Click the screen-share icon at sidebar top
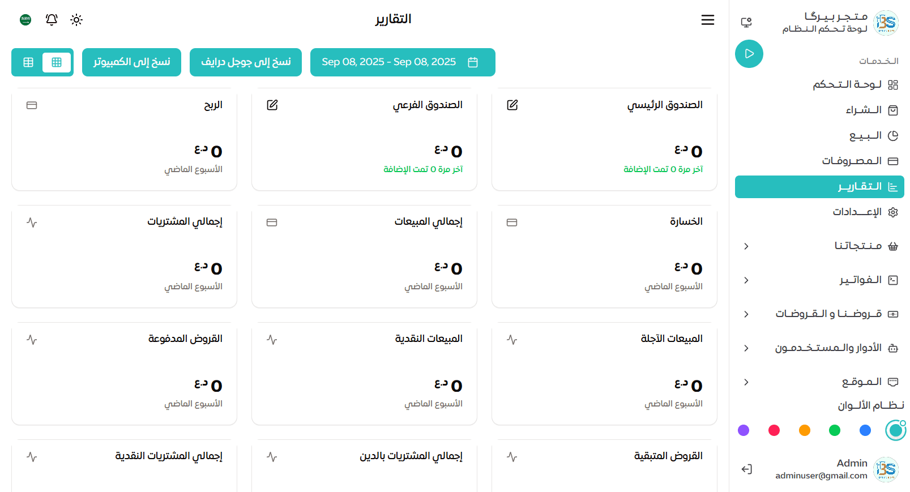The width and height of the screenshot is (910, 492). point(746,22)
